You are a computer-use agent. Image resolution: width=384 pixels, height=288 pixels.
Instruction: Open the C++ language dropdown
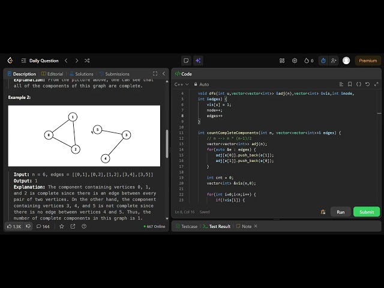pyautogui.click(x=181, y=84)
